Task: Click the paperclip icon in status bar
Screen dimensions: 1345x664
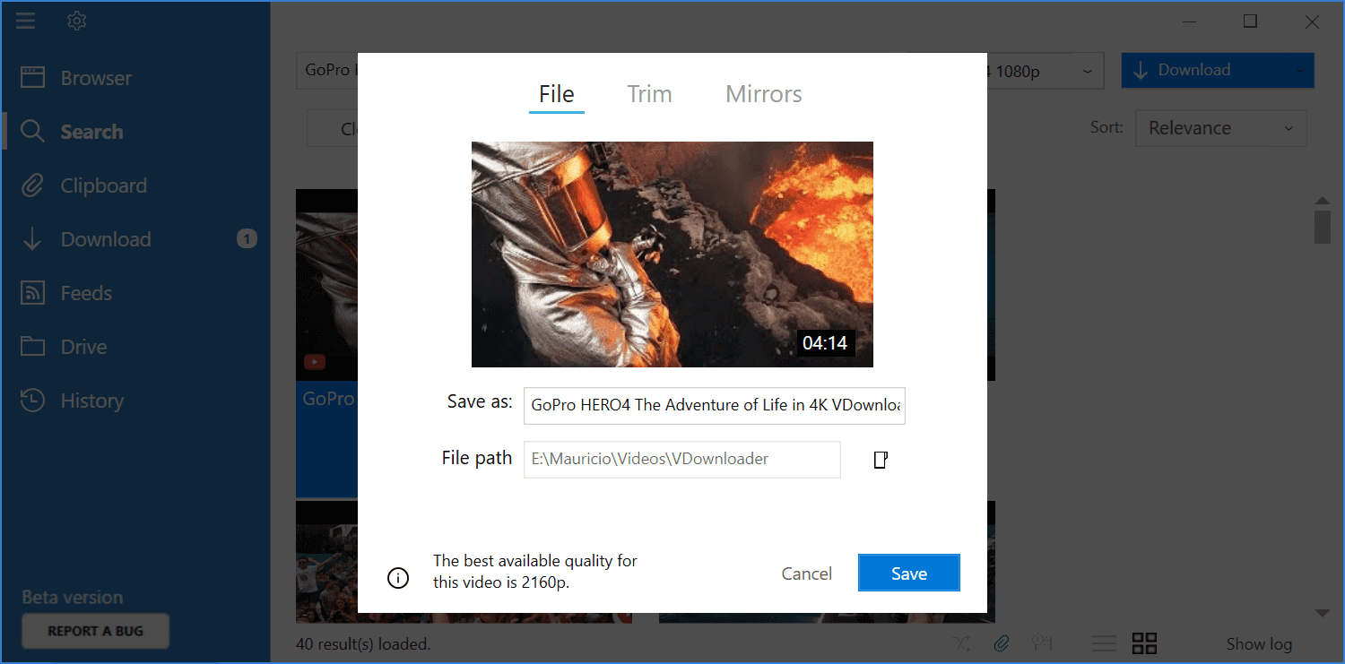Action: tap(1002, 642)
